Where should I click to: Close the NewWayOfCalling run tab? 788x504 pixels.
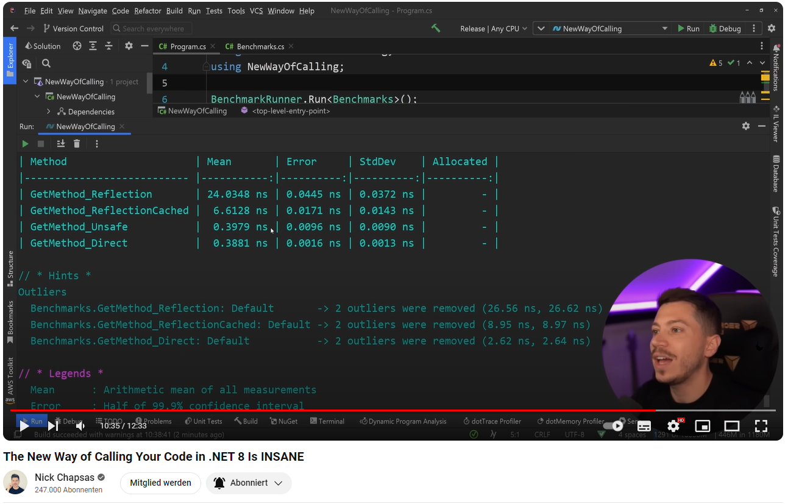click(122, 127)
